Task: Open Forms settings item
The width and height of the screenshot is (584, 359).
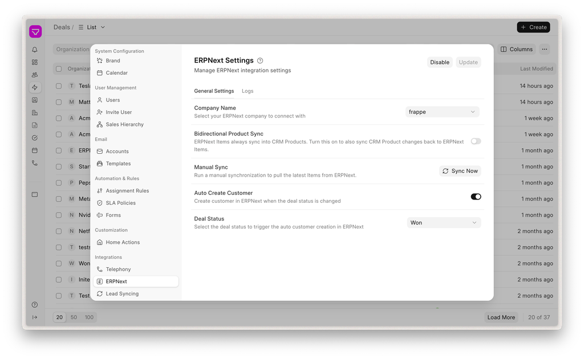Action: [136, 215]
